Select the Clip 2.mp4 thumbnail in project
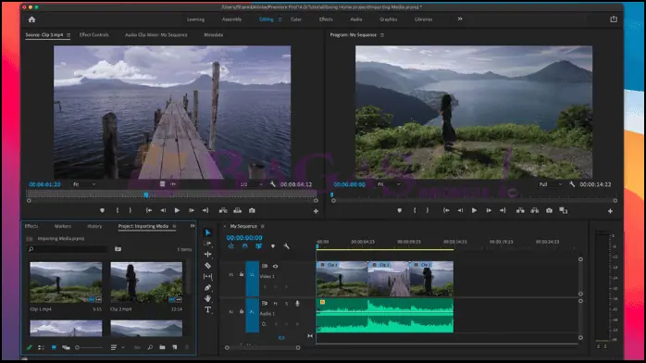This screenshot has height=363, width=646. click(x=146, y=282)
